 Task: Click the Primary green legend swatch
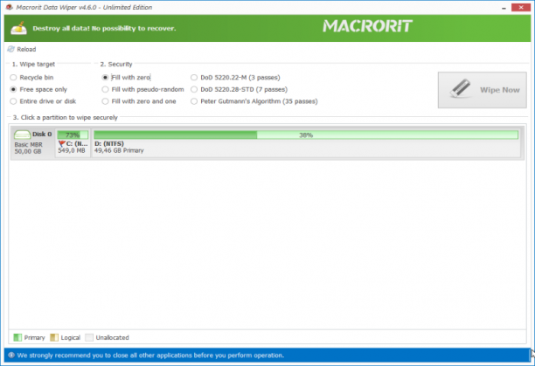pyautogui.click(x=17, y=337)
